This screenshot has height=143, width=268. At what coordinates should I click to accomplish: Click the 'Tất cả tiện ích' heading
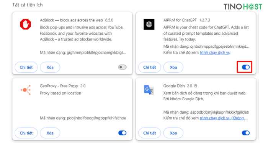(28, 5)
